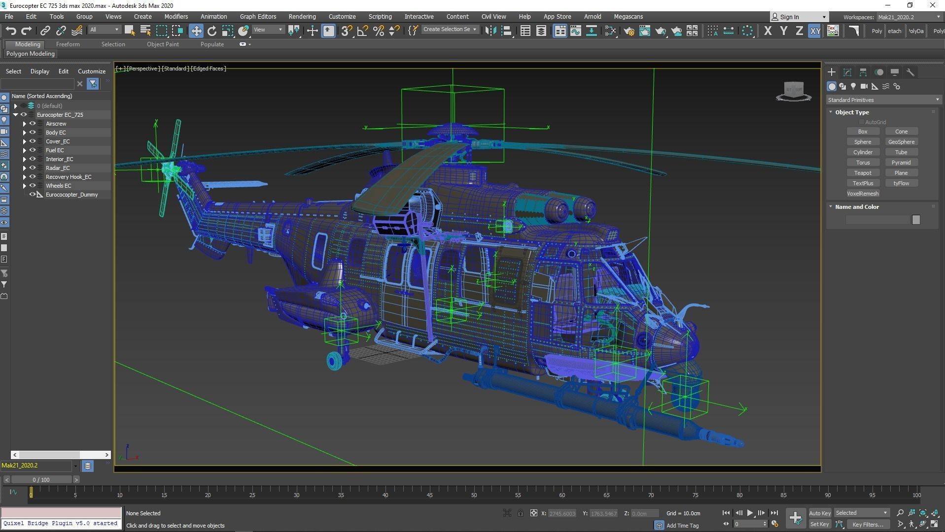Expand the Fuel EC tree item
Image resolution: width=945 pixels, height=532 pixels.
[x=24, y=150]
